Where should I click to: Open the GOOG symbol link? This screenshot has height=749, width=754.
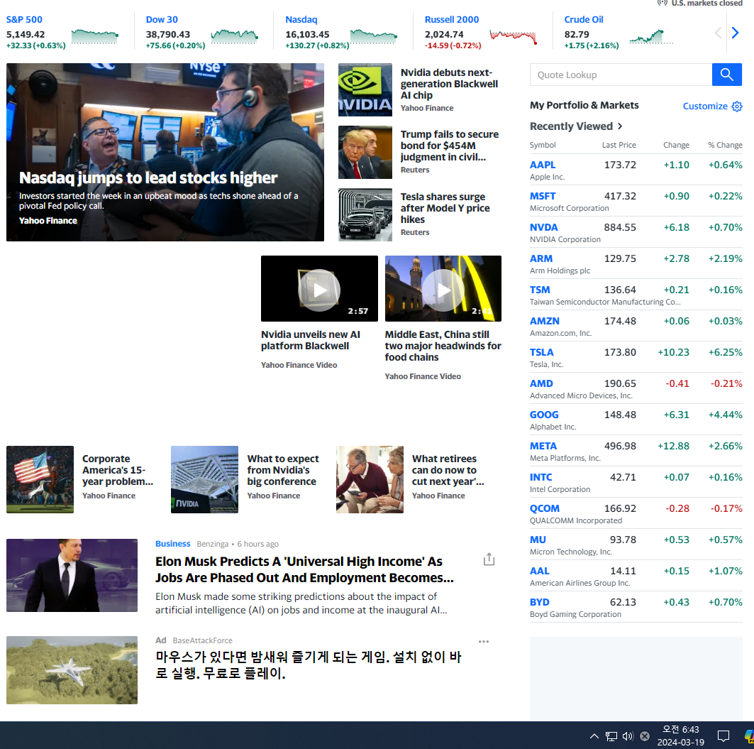point(544,415)
